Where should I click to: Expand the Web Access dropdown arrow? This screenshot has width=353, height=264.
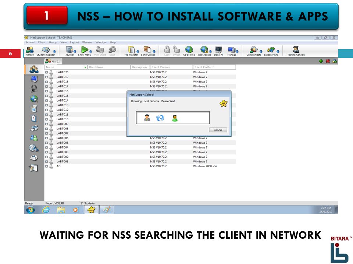point(210,52)
